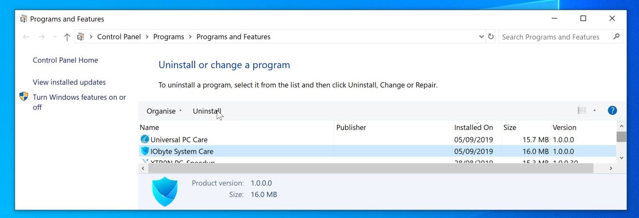Viewport: 639px width, 218px height.
Task: Sort list by Installed On column
Action: point(474,127)
